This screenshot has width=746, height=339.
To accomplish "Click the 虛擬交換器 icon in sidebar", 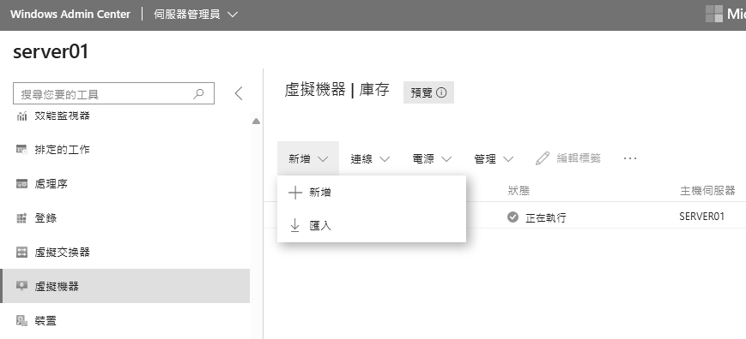I will [x=21, y=253].
